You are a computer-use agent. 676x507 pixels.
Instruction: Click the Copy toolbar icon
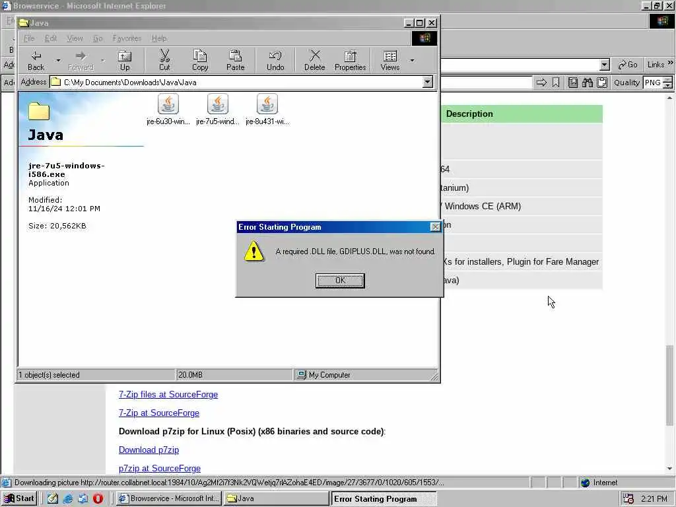click(200, 60)
